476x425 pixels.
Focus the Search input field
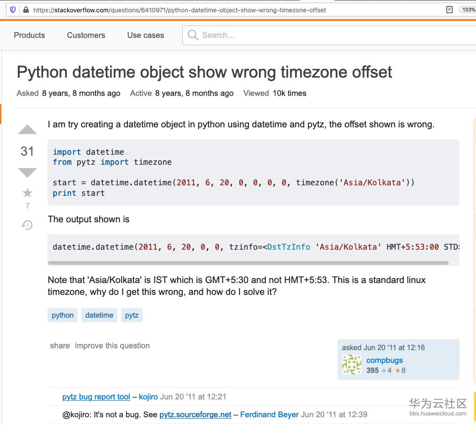[x=320, y=35]
